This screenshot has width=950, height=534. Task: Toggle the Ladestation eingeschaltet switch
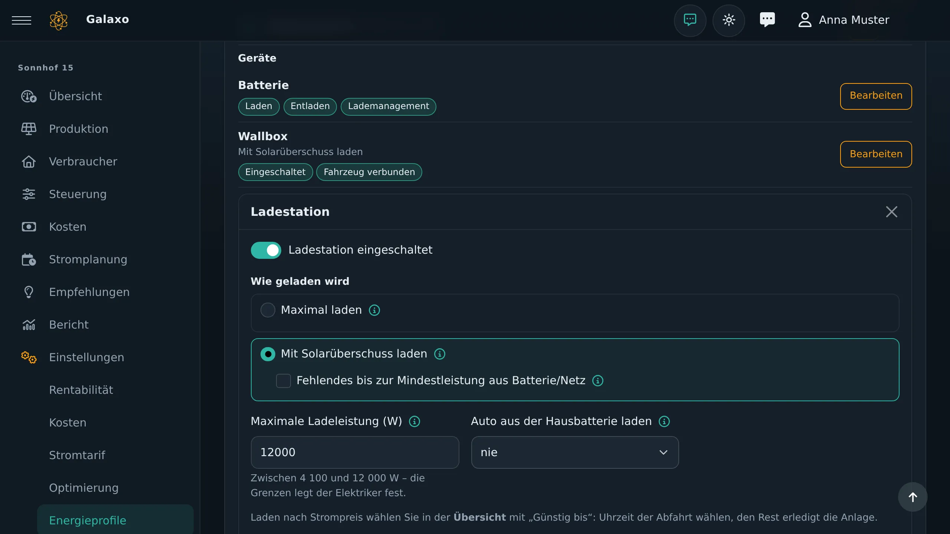pos(266,250)
